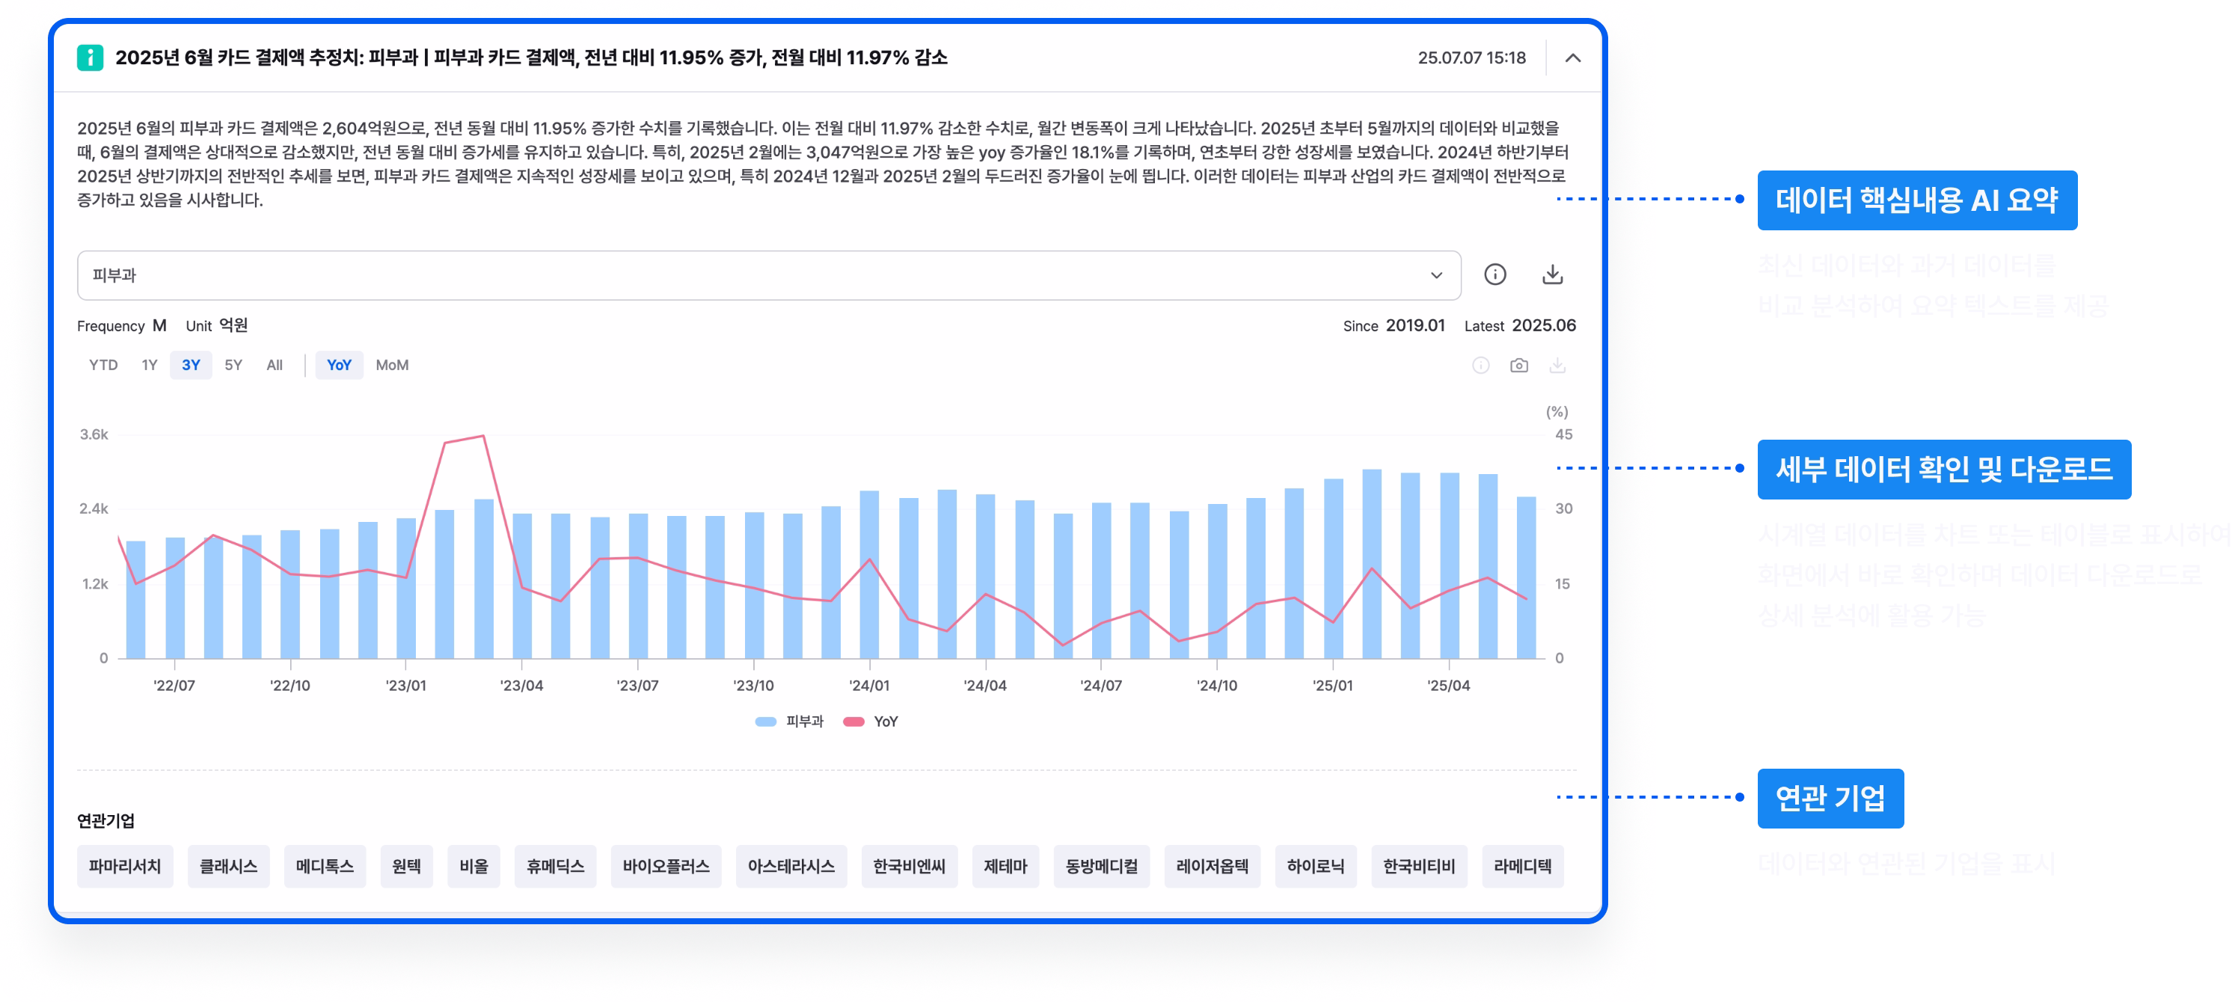The height and width of the screenshot is (1002, 2238).
Task: Click the 휴메딕스 related company chip
Action: (x=555, y=866)
